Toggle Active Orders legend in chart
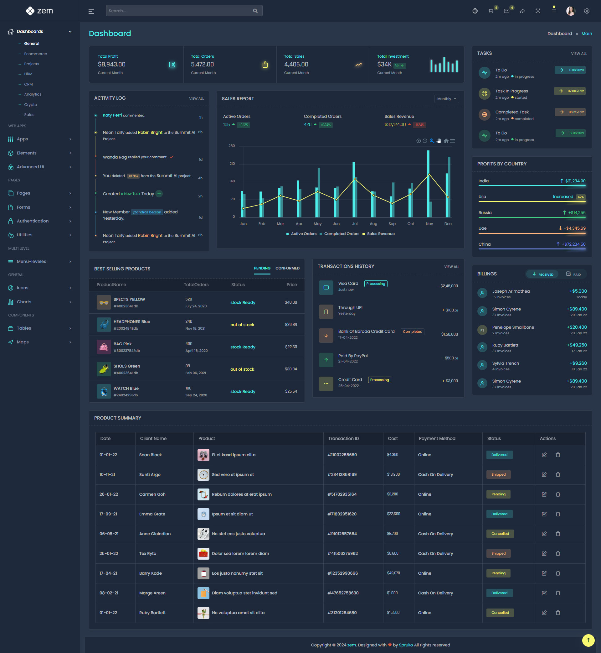Screen dimensions: 601x653 tap(303, 234)
